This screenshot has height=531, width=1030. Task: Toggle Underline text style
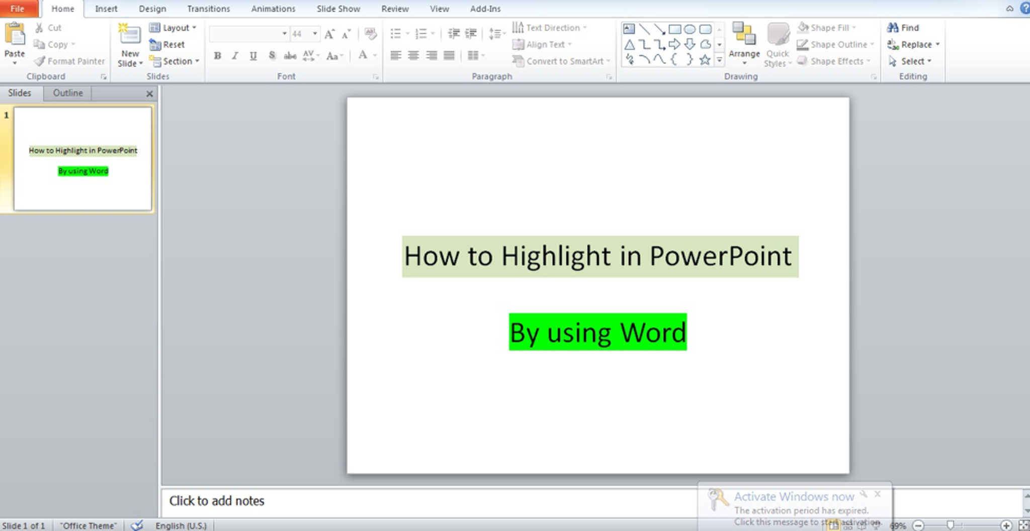253,56
